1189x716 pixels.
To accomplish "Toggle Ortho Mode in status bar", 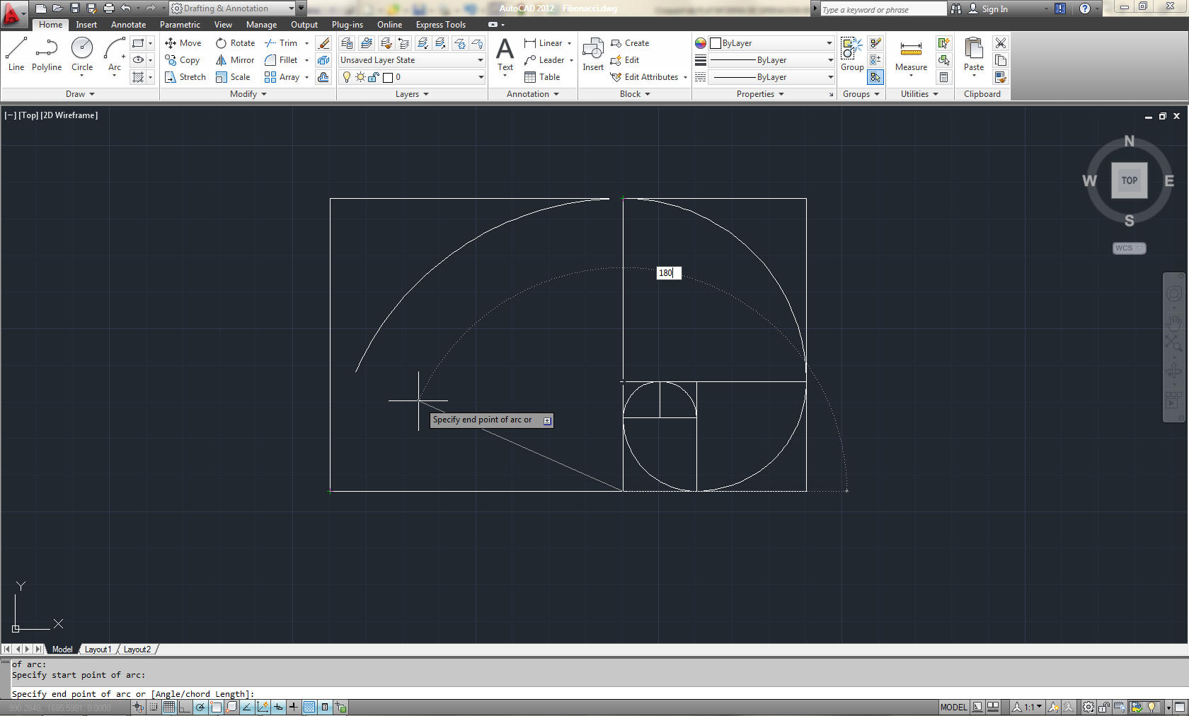I will tap(185, 707).
